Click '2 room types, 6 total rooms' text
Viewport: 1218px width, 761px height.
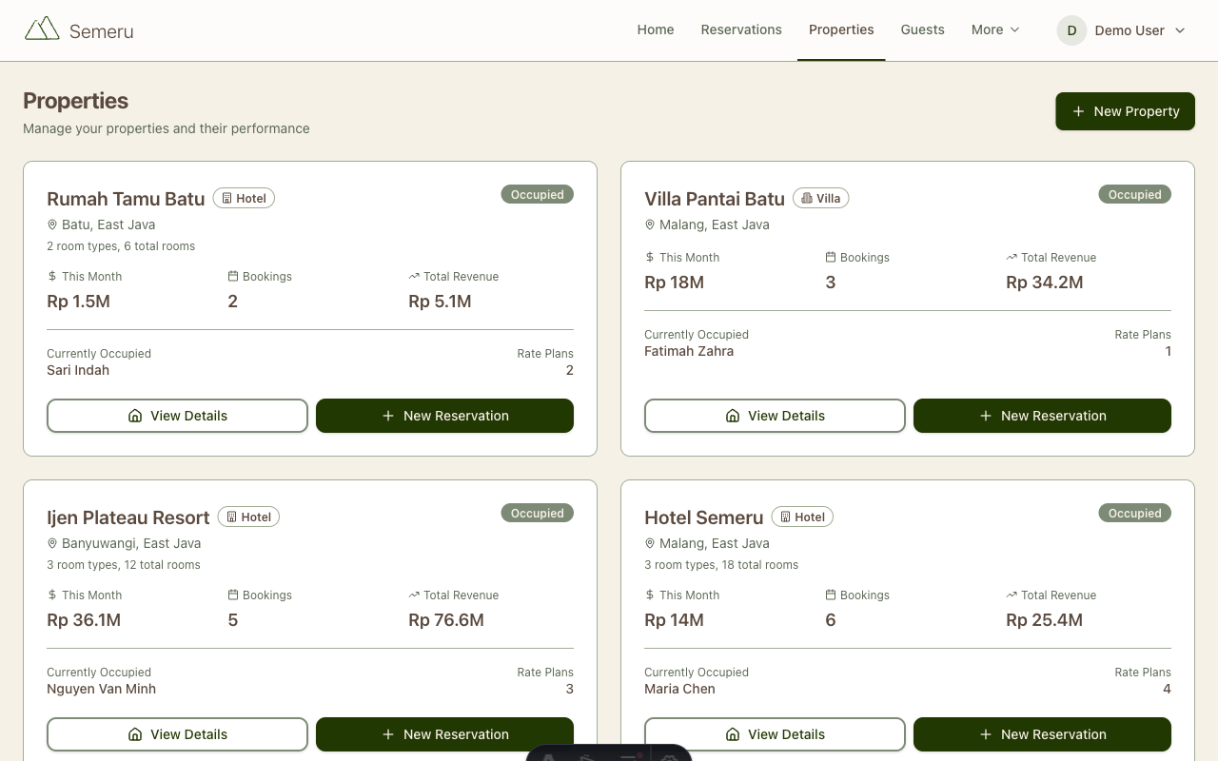[x=121, y=246]
